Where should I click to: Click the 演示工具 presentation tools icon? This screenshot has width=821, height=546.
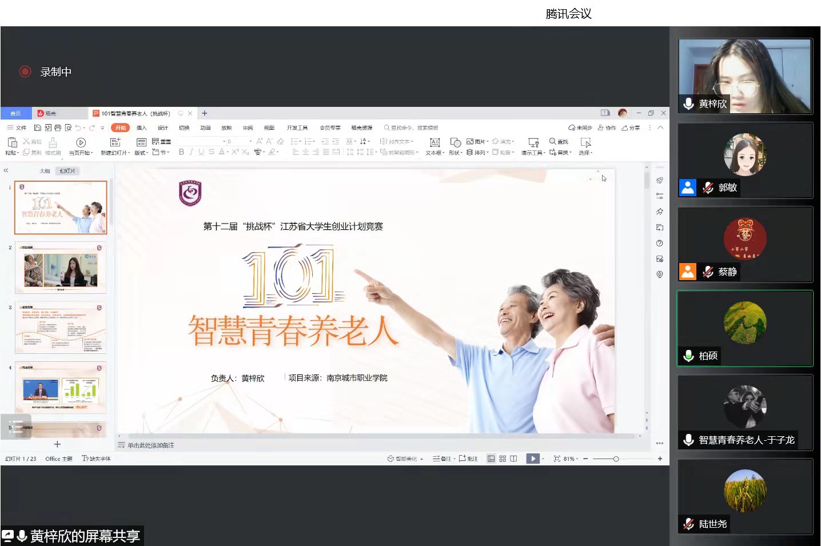click(x=533, y=142)
